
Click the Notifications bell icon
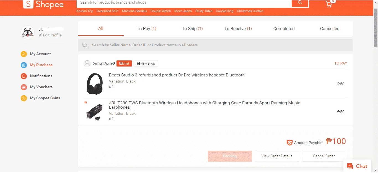pyautogui.click(x=24, y=76)
